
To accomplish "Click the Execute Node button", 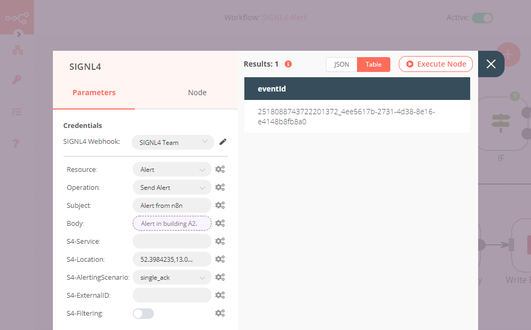I will (x=436, y=64).
